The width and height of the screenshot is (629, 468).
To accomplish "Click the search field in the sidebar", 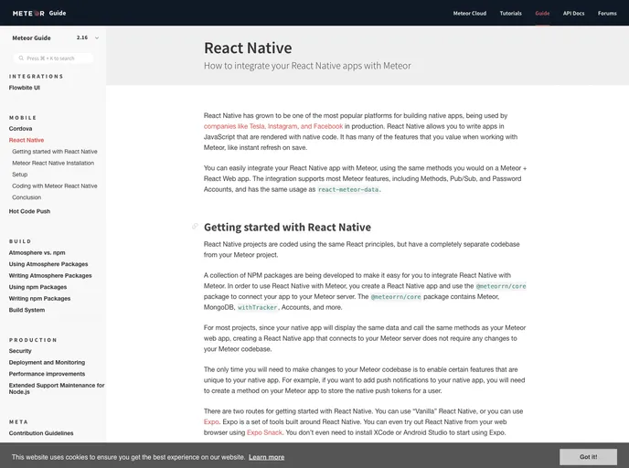I will click(53, 58).
